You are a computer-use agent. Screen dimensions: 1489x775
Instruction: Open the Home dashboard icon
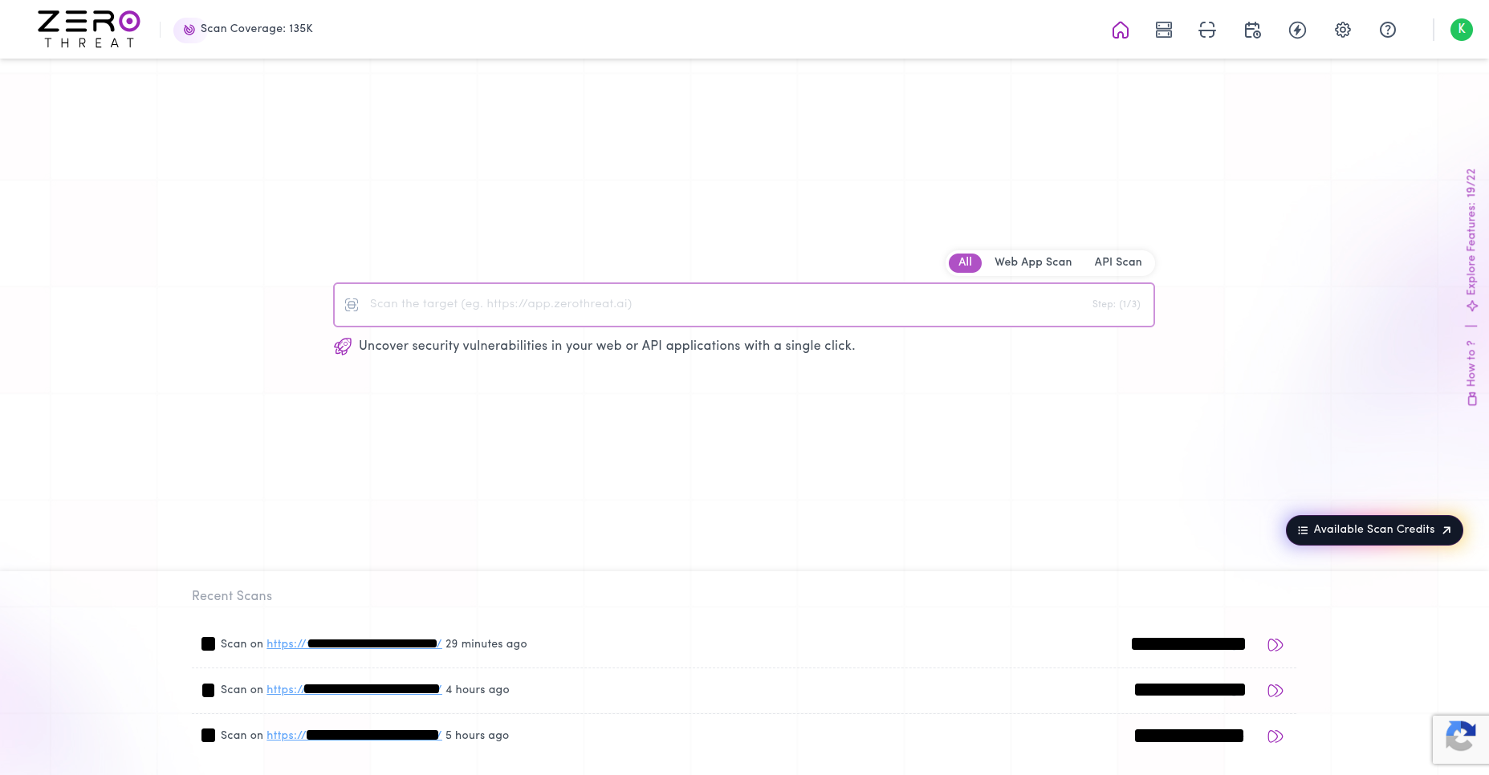[x=1121, y=30]
